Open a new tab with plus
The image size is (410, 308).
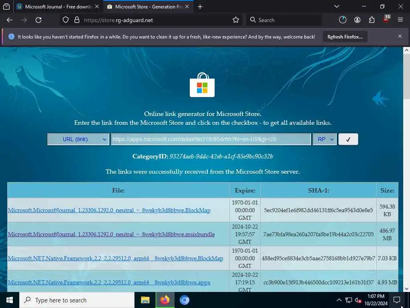[200, 7]
